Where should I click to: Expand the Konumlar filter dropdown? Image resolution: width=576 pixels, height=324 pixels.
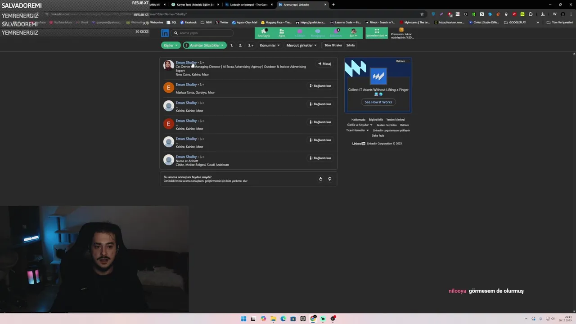click(270, 45)
